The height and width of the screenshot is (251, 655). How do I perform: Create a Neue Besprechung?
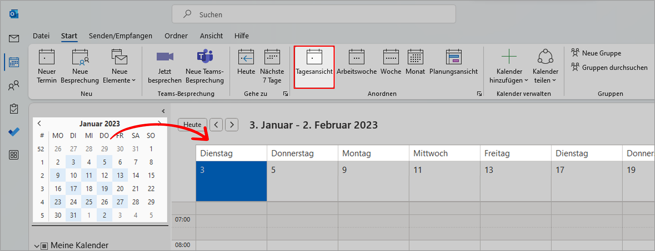coord(80,66)
